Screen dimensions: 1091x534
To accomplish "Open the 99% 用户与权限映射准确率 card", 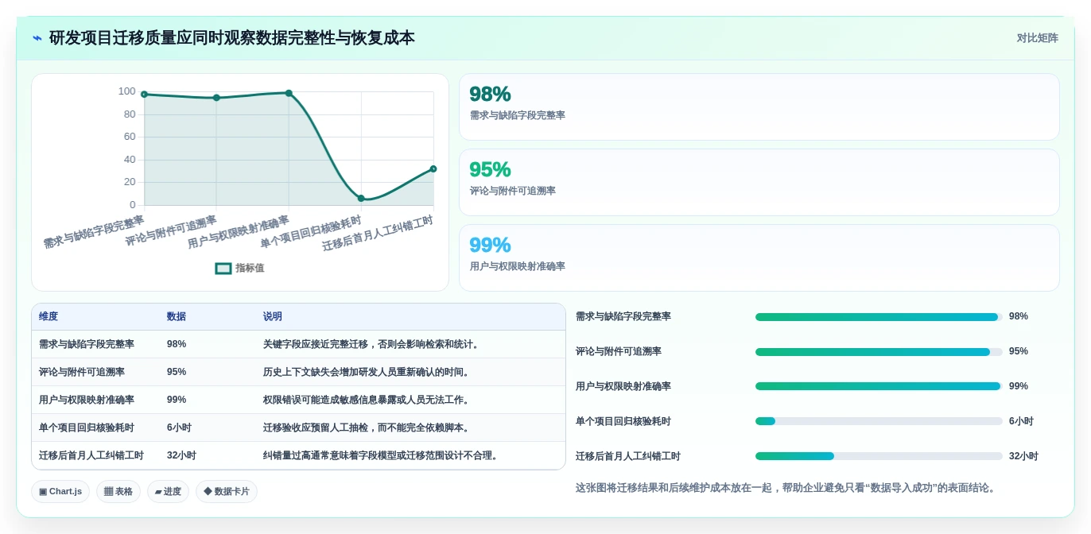I will 759,257.
